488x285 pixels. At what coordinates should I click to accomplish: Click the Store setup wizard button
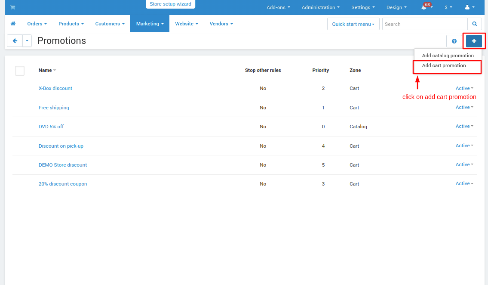pyautogui.click(x=170, y=4)
